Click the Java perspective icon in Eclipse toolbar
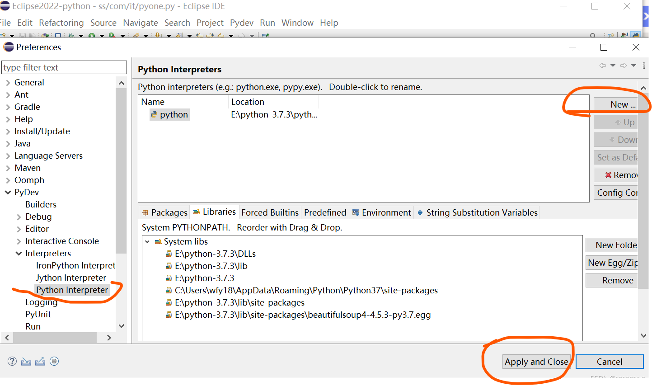652x386 pixels. (x=624, y=35)
